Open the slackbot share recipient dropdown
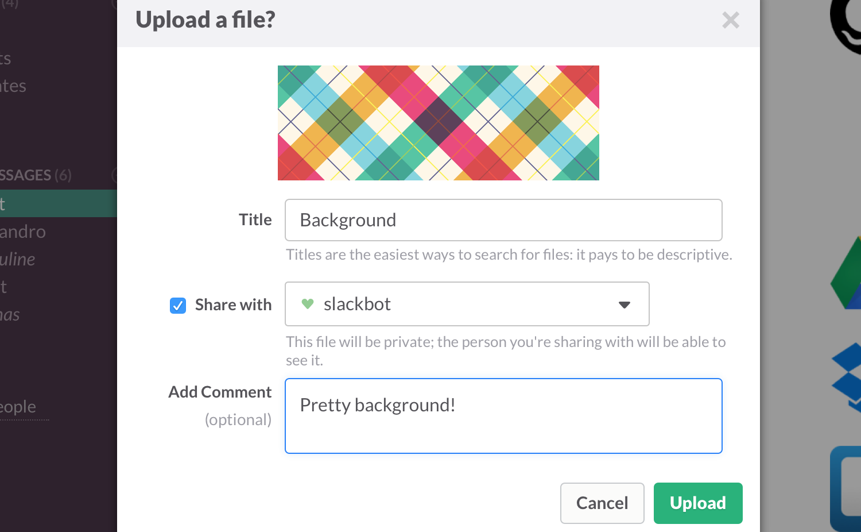 pyautogui.click(x=466, y=304)
